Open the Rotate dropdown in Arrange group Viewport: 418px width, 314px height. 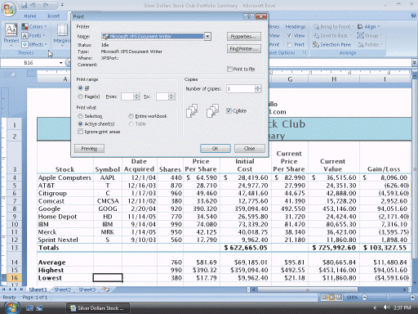[371, 44]
